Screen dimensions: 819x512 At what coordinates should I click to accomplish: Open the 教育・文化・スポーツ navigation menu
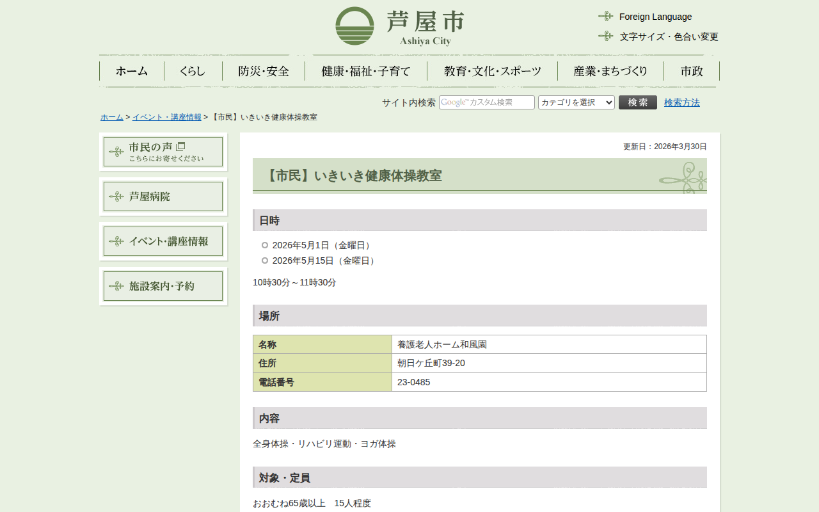(x=492, y=71)
